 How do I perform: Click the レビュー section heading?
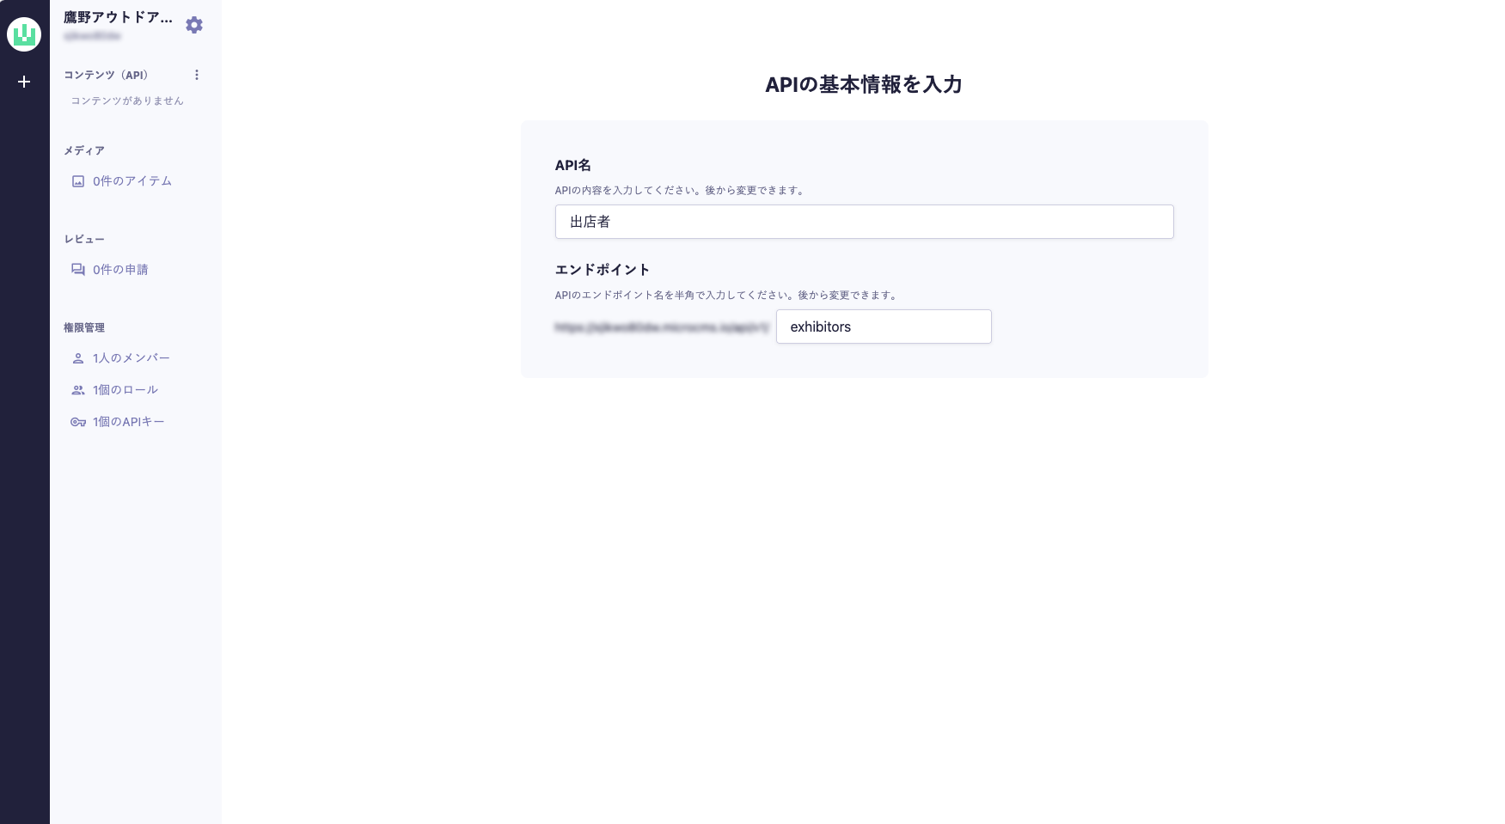pyautogui.click(x=84, y=239)
